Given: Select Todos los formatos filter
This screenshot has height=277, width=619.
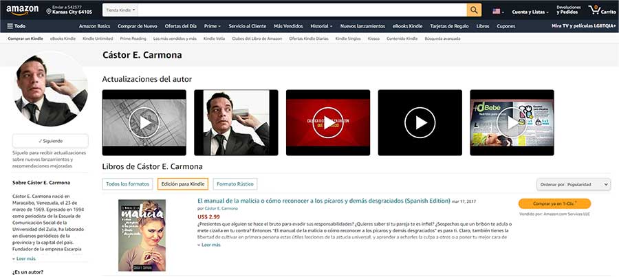Looking at the screenshot, I should pos(127,184).
